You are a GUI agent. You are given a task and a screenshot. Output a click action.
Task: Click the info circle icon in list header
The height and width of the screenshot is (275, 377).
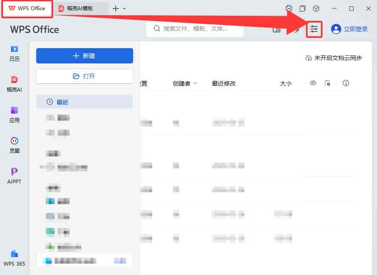click(346, 83)
